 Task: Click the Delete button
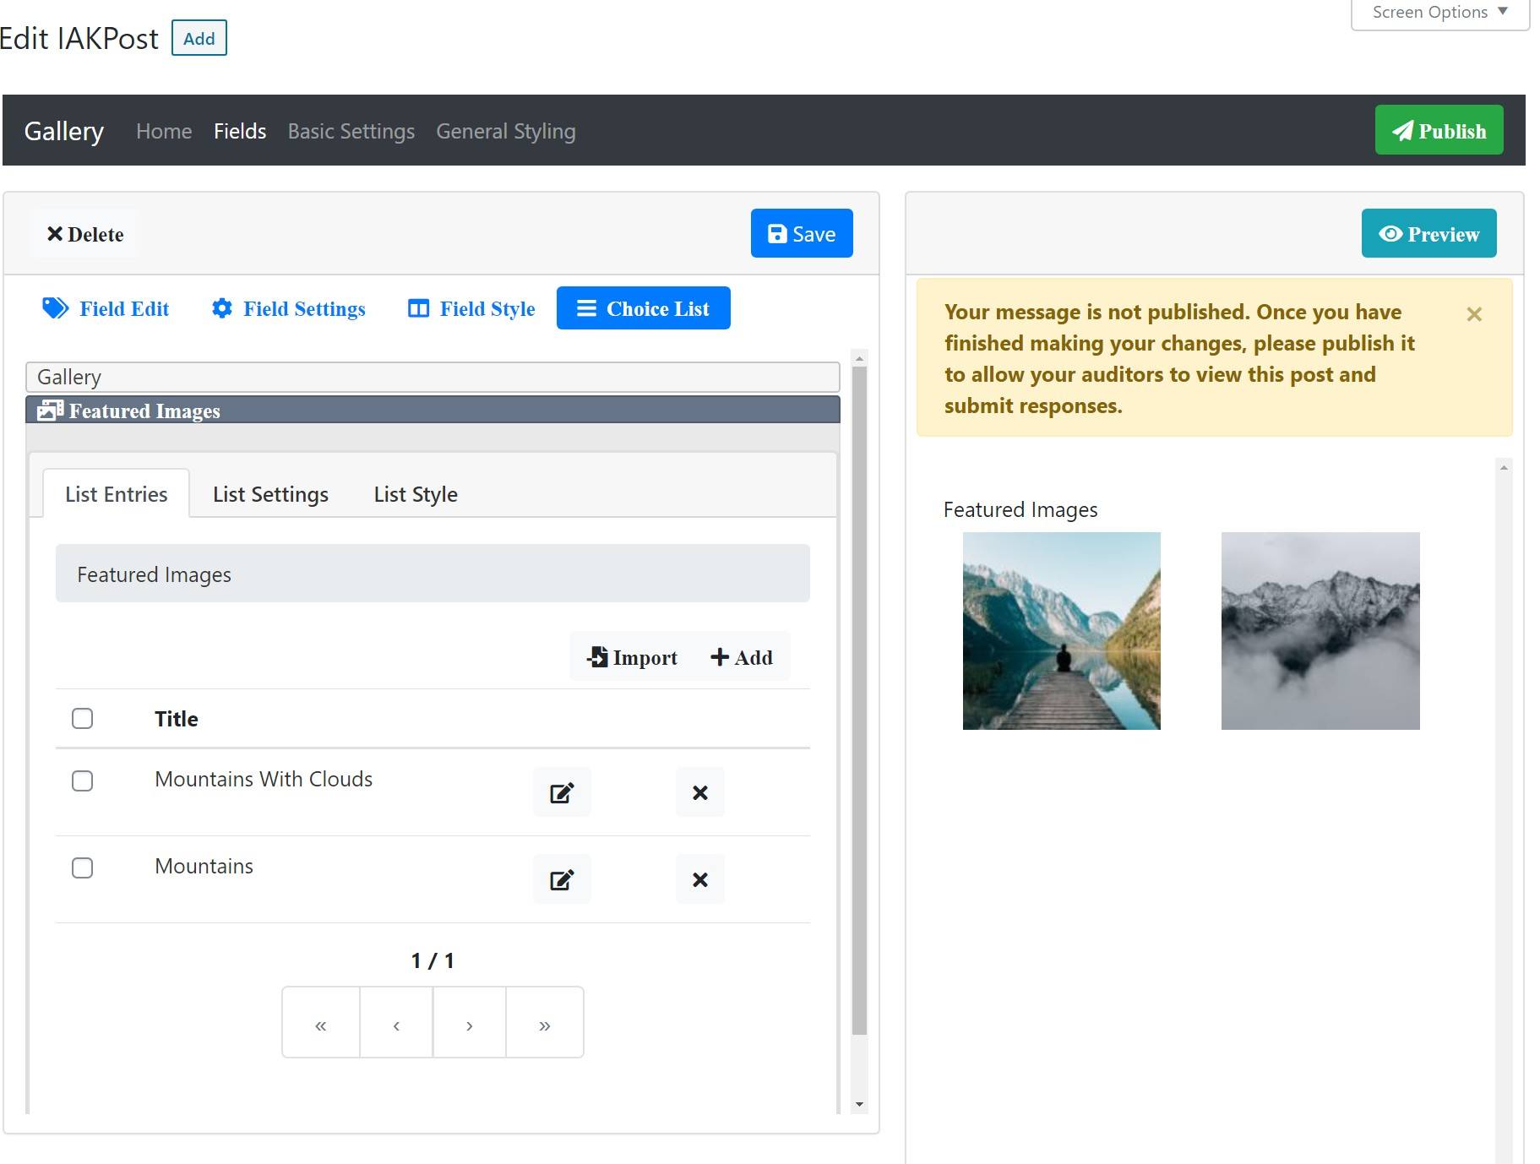pos(84,234)
